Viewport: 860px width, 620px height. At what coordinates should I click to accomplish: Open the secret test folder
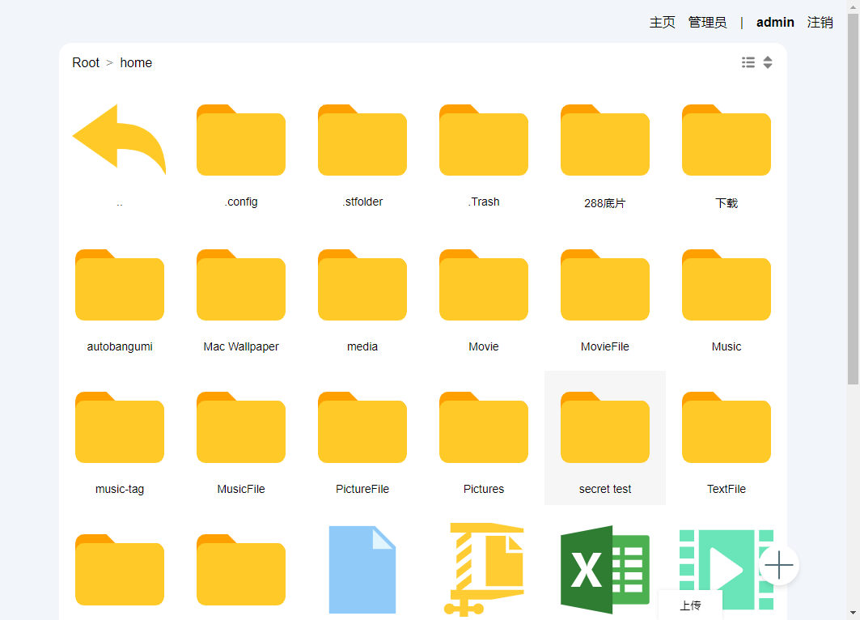[x=605, y=438]
